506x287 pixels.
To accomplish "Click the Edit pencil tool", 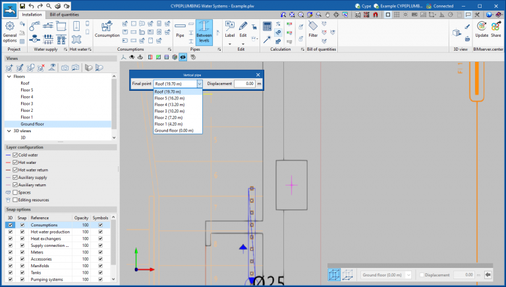I will (x=243, y=30).
